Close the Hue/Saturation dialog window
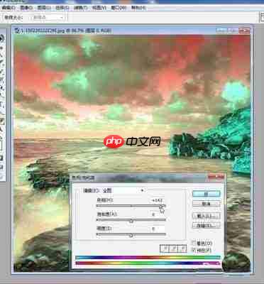 click(x=216, y=177)
